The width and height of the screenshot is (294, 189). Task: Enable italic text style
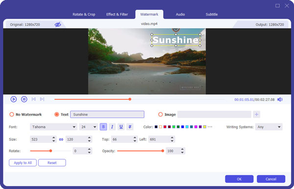click(x=112, y=127)
